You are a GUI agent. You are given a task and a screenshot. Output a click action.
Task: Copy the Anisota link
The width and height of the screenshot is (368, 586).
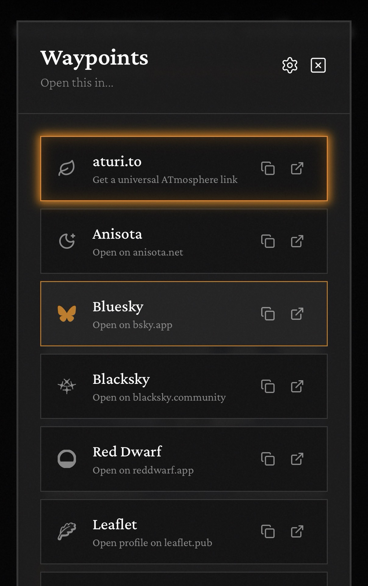[268, 241]
